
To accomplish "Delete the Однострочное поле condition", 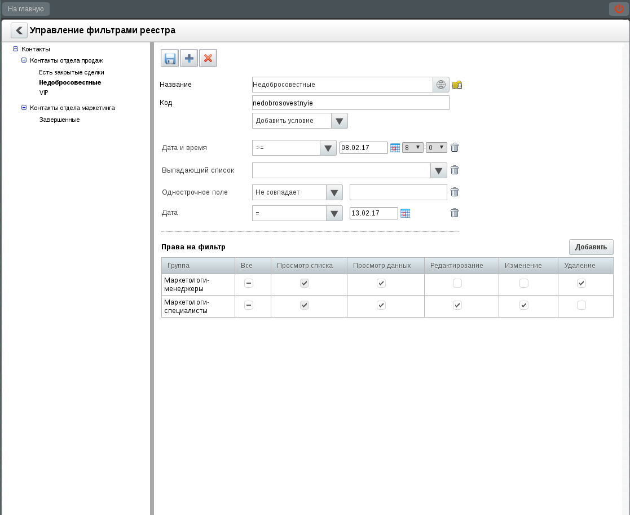I will pyautogui.click(x=455, y=192).
